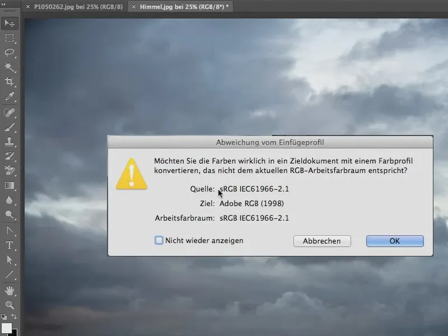The width and height of the screenshot is (448, 336).
Task: Click the 'Abweichung vom Einfügeprofil' dialog title
Action: 270,142
